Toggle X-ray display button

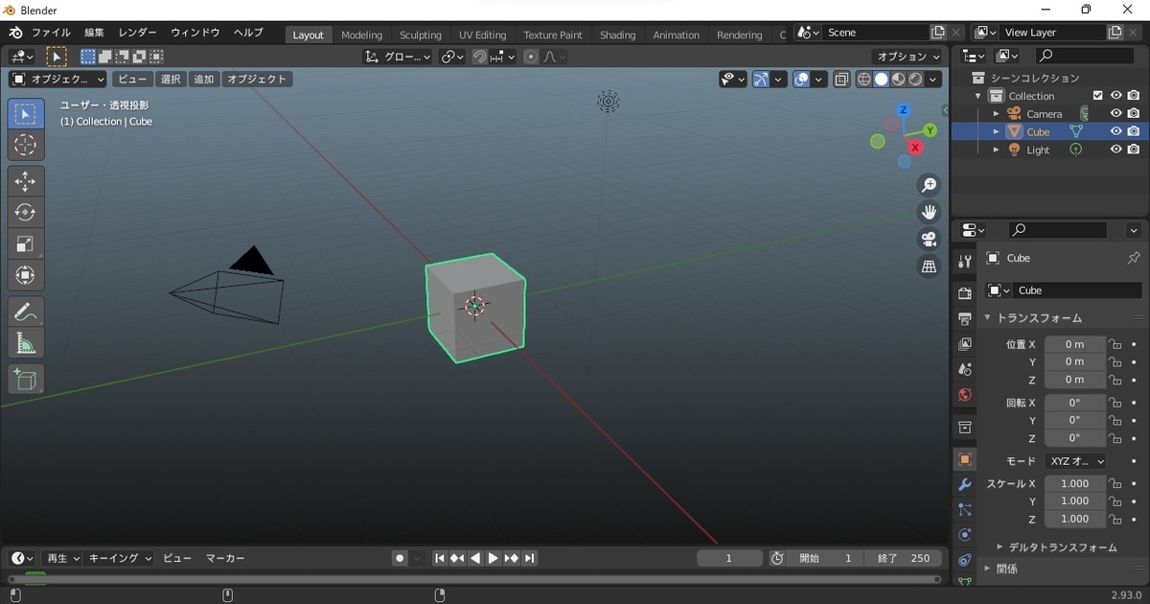click(841, 80)
